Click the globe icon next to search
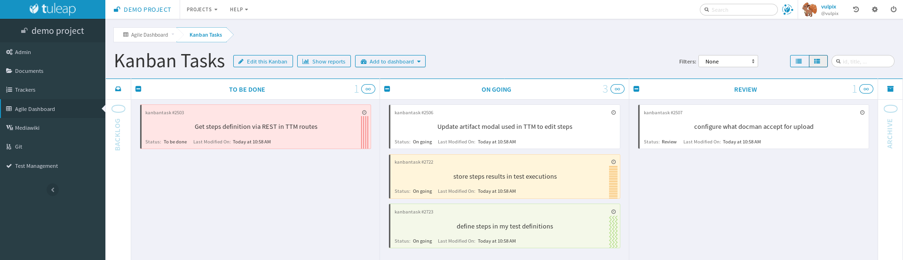The image size is (903, 260). pos(787,9)
